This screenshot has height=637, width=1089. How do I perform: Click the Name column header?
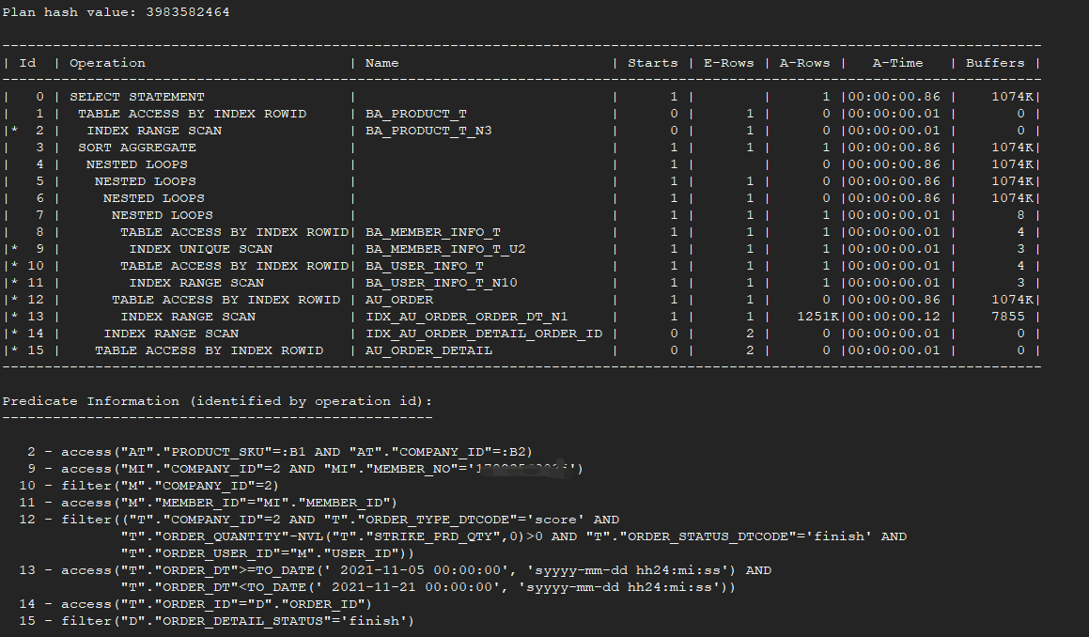click(381, 63)
